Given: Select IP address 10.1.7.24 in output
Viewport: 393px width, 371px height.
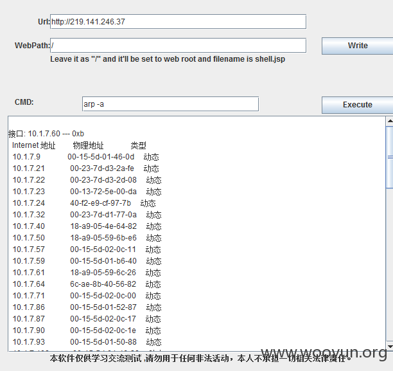Looking at the screenshot, I should coord(28,203).
